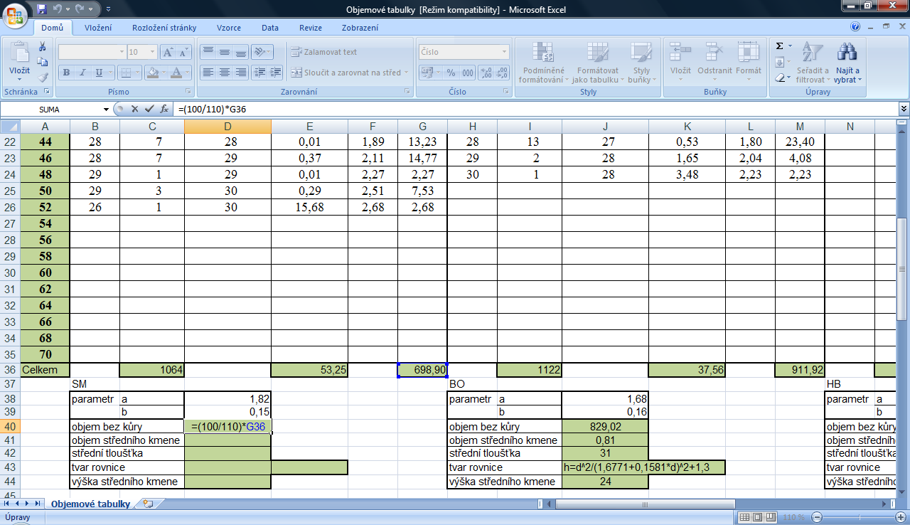The height and width of the screenshot is (525, 910).
Task: Click the Decrease font size icon
Action: (183, 52)
